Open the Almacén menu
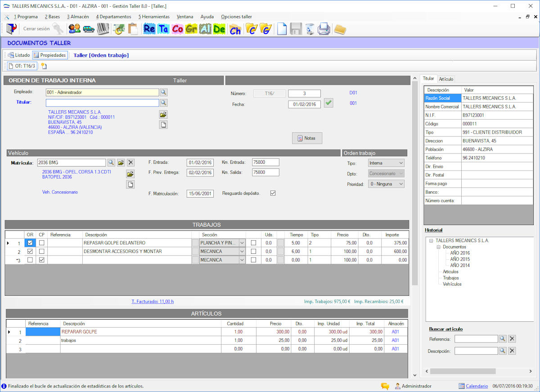 coord(78,17)
